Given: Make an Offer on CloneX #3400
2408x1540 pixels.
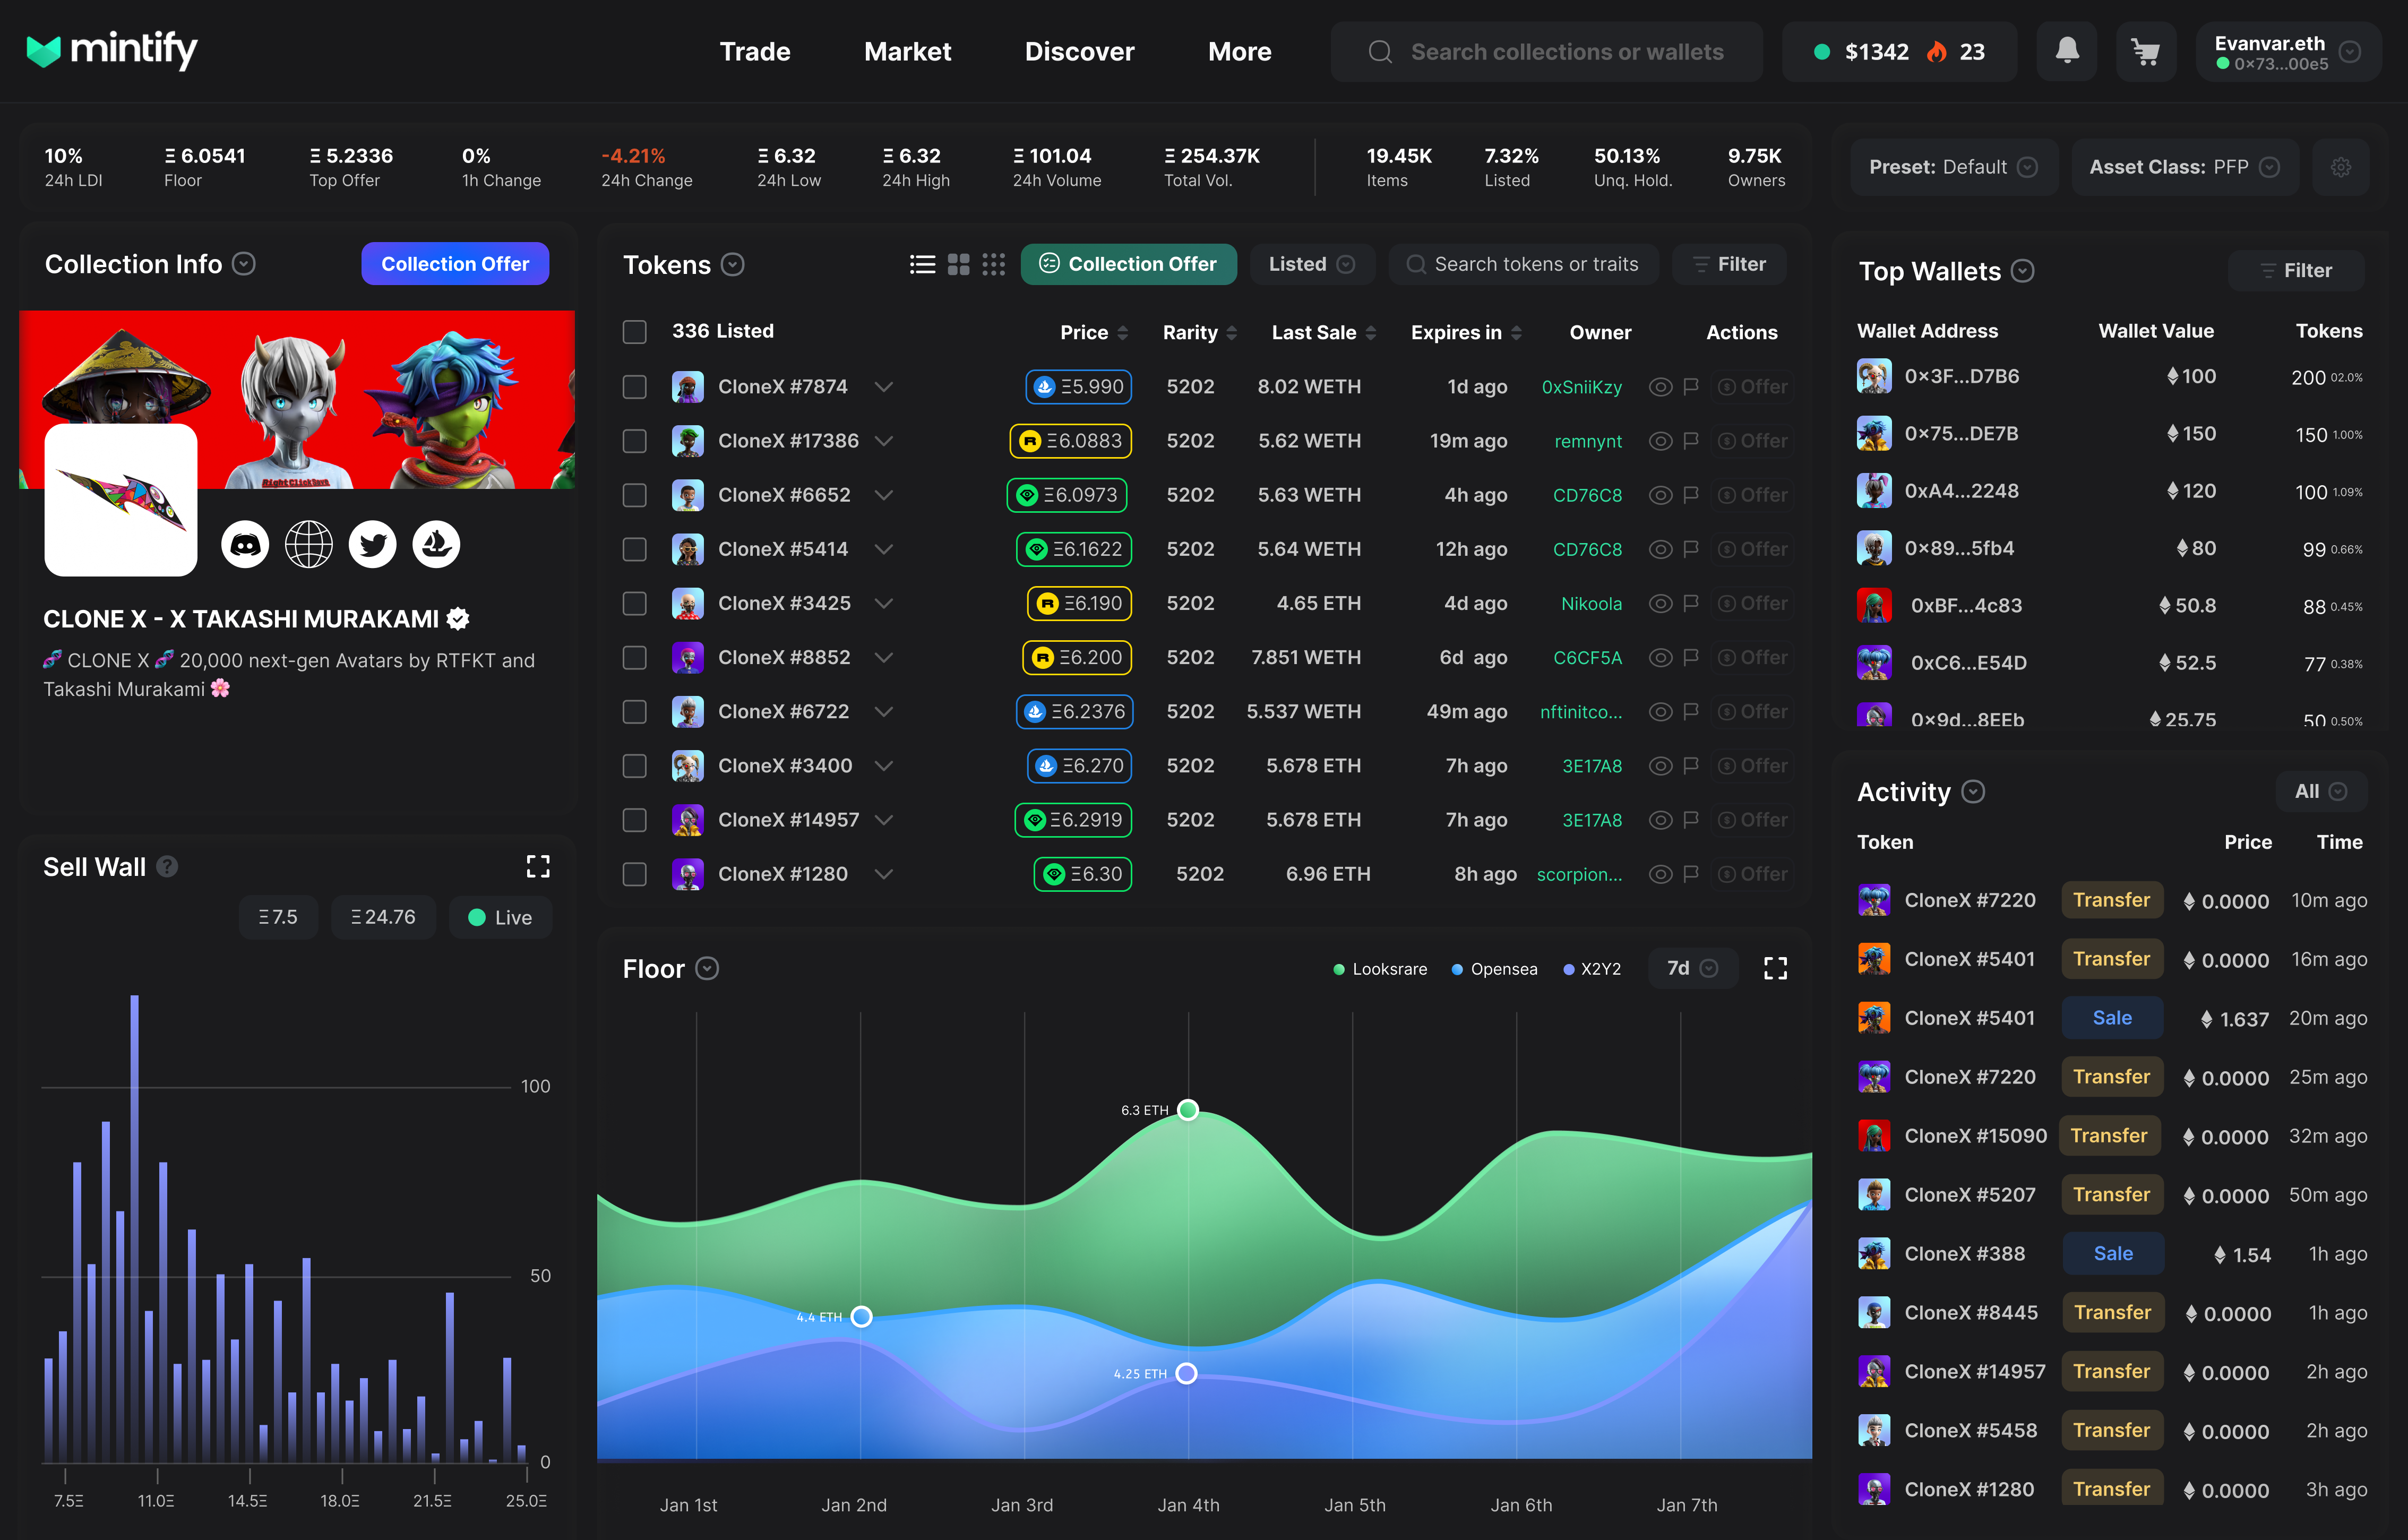Looking at the screenshot, I should pos(1752,765).
